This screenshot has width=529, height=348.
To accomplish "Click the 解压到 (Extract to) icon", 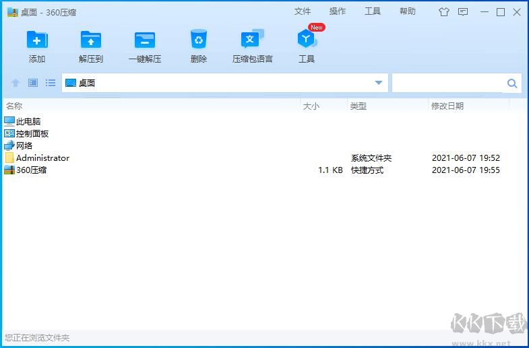I will 91,40.
